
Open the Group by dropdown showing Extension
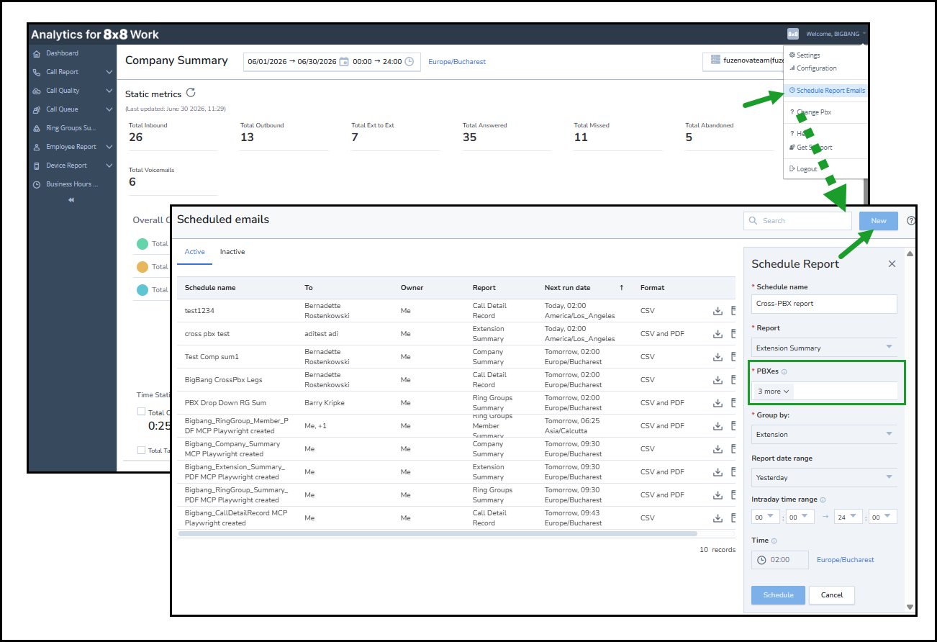824,434
